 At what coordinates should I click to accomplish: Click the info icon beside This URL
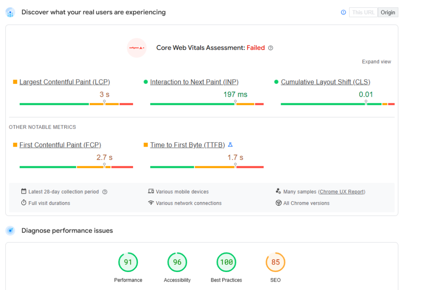coord(343,12)
